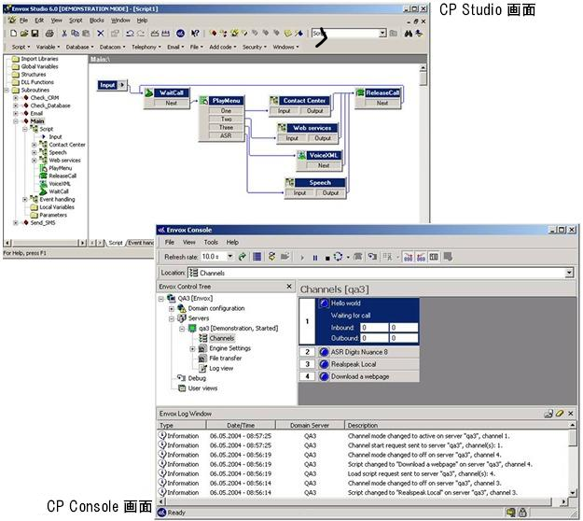Screen dimensions: 583x521
Task: Click the Print icon in Studio toolbar
Action: [x=49, y=33]
